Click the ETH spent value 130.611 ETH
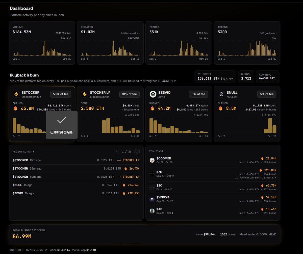 tap(208, 79)
